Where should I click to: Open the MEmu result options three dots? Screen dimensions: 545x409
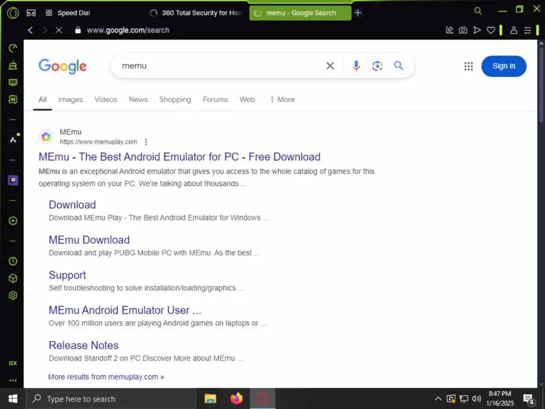point(146,142)
